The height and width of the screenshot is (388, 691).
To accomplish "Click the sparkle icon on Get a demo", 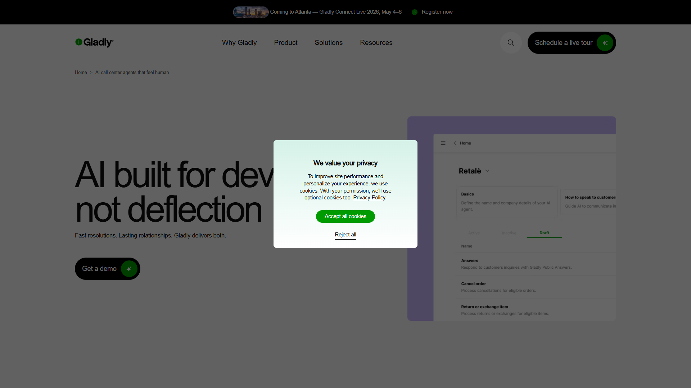I will pyautogui.click(x=129, y=269).
